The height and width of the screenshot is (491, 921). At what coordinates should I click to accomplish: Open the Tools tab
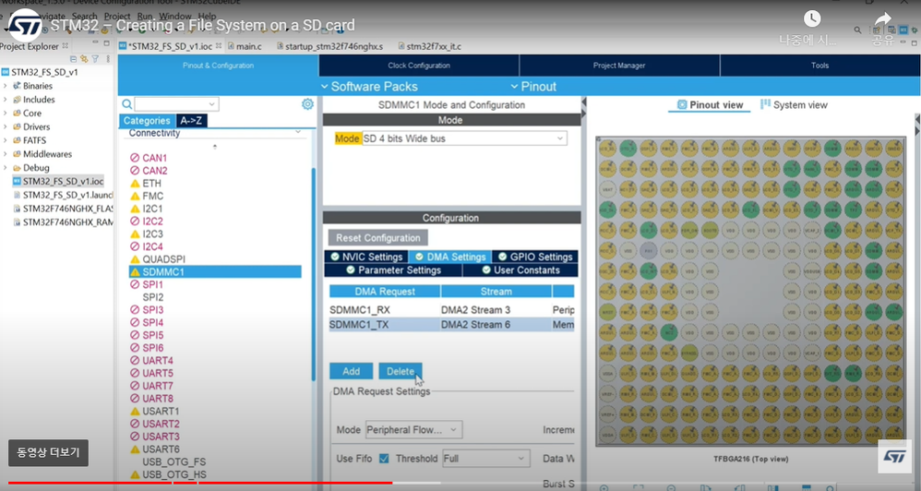pyautogui.click(x=820, y=66)
